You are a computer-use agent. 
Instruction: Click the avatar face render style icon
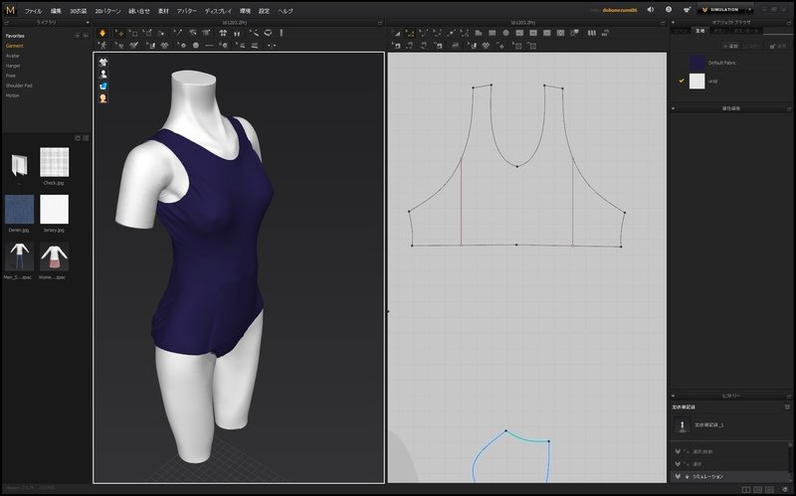102,98
